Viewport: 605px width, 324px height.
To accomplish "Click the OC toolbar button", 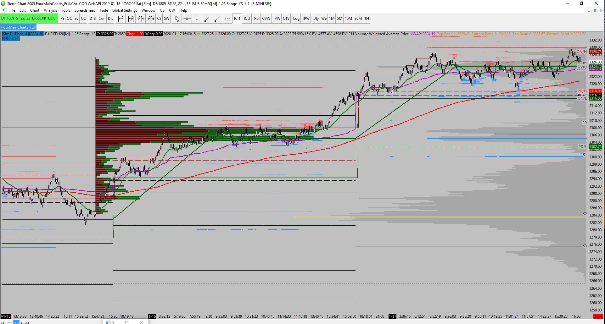I will 69,19.
